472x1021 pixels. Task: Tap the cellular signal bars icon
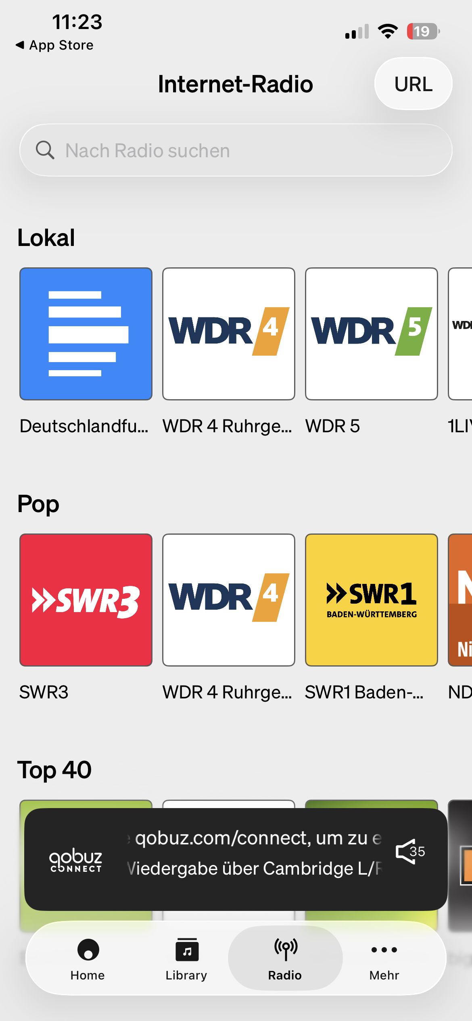tap(357, 31)
